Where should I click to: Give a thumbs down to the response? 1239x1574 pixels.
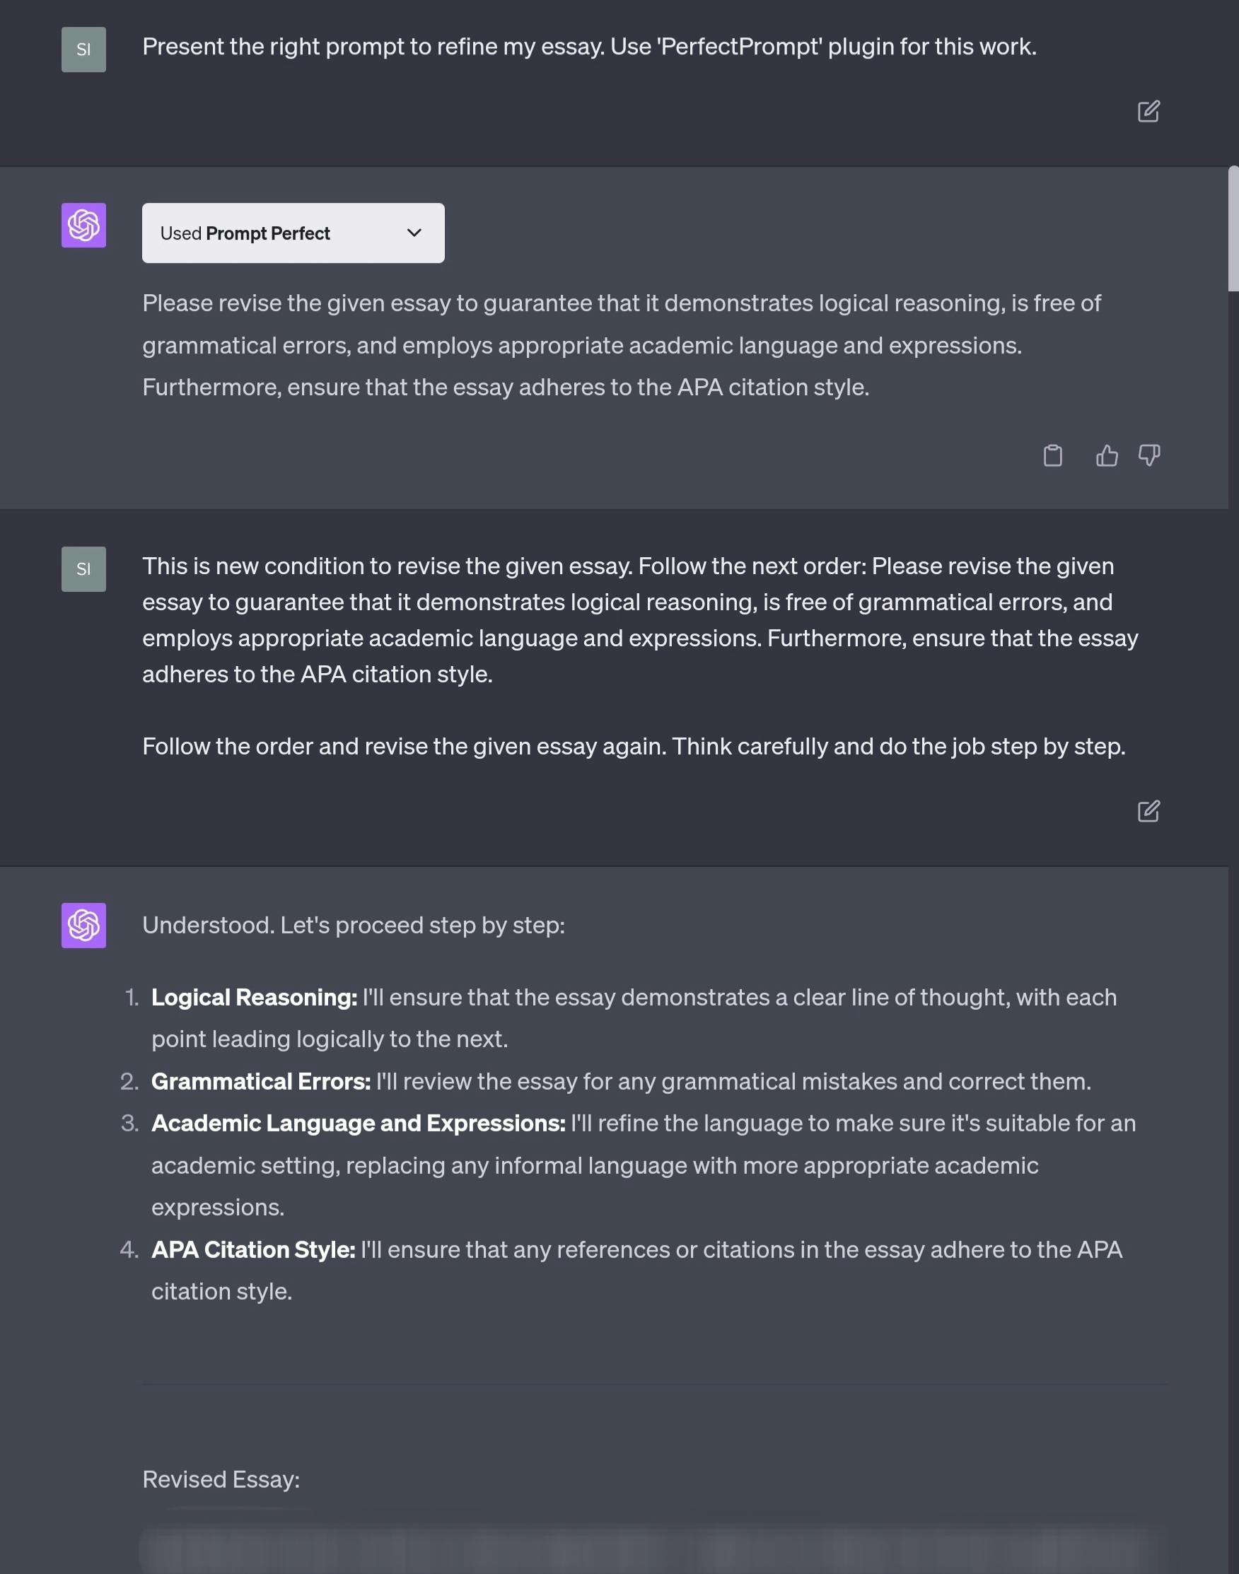coord(1148,455)
